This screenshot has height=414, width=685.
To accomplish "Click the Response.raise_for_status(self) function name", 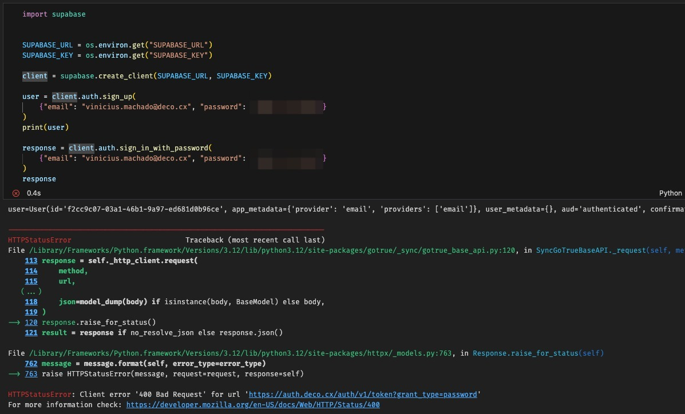I will pyautogui.click(x=538, y=353).
